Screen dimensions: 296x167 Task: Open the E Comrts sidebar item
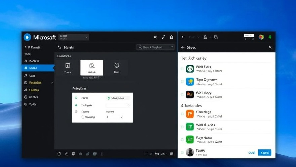[x=32, y=47]
